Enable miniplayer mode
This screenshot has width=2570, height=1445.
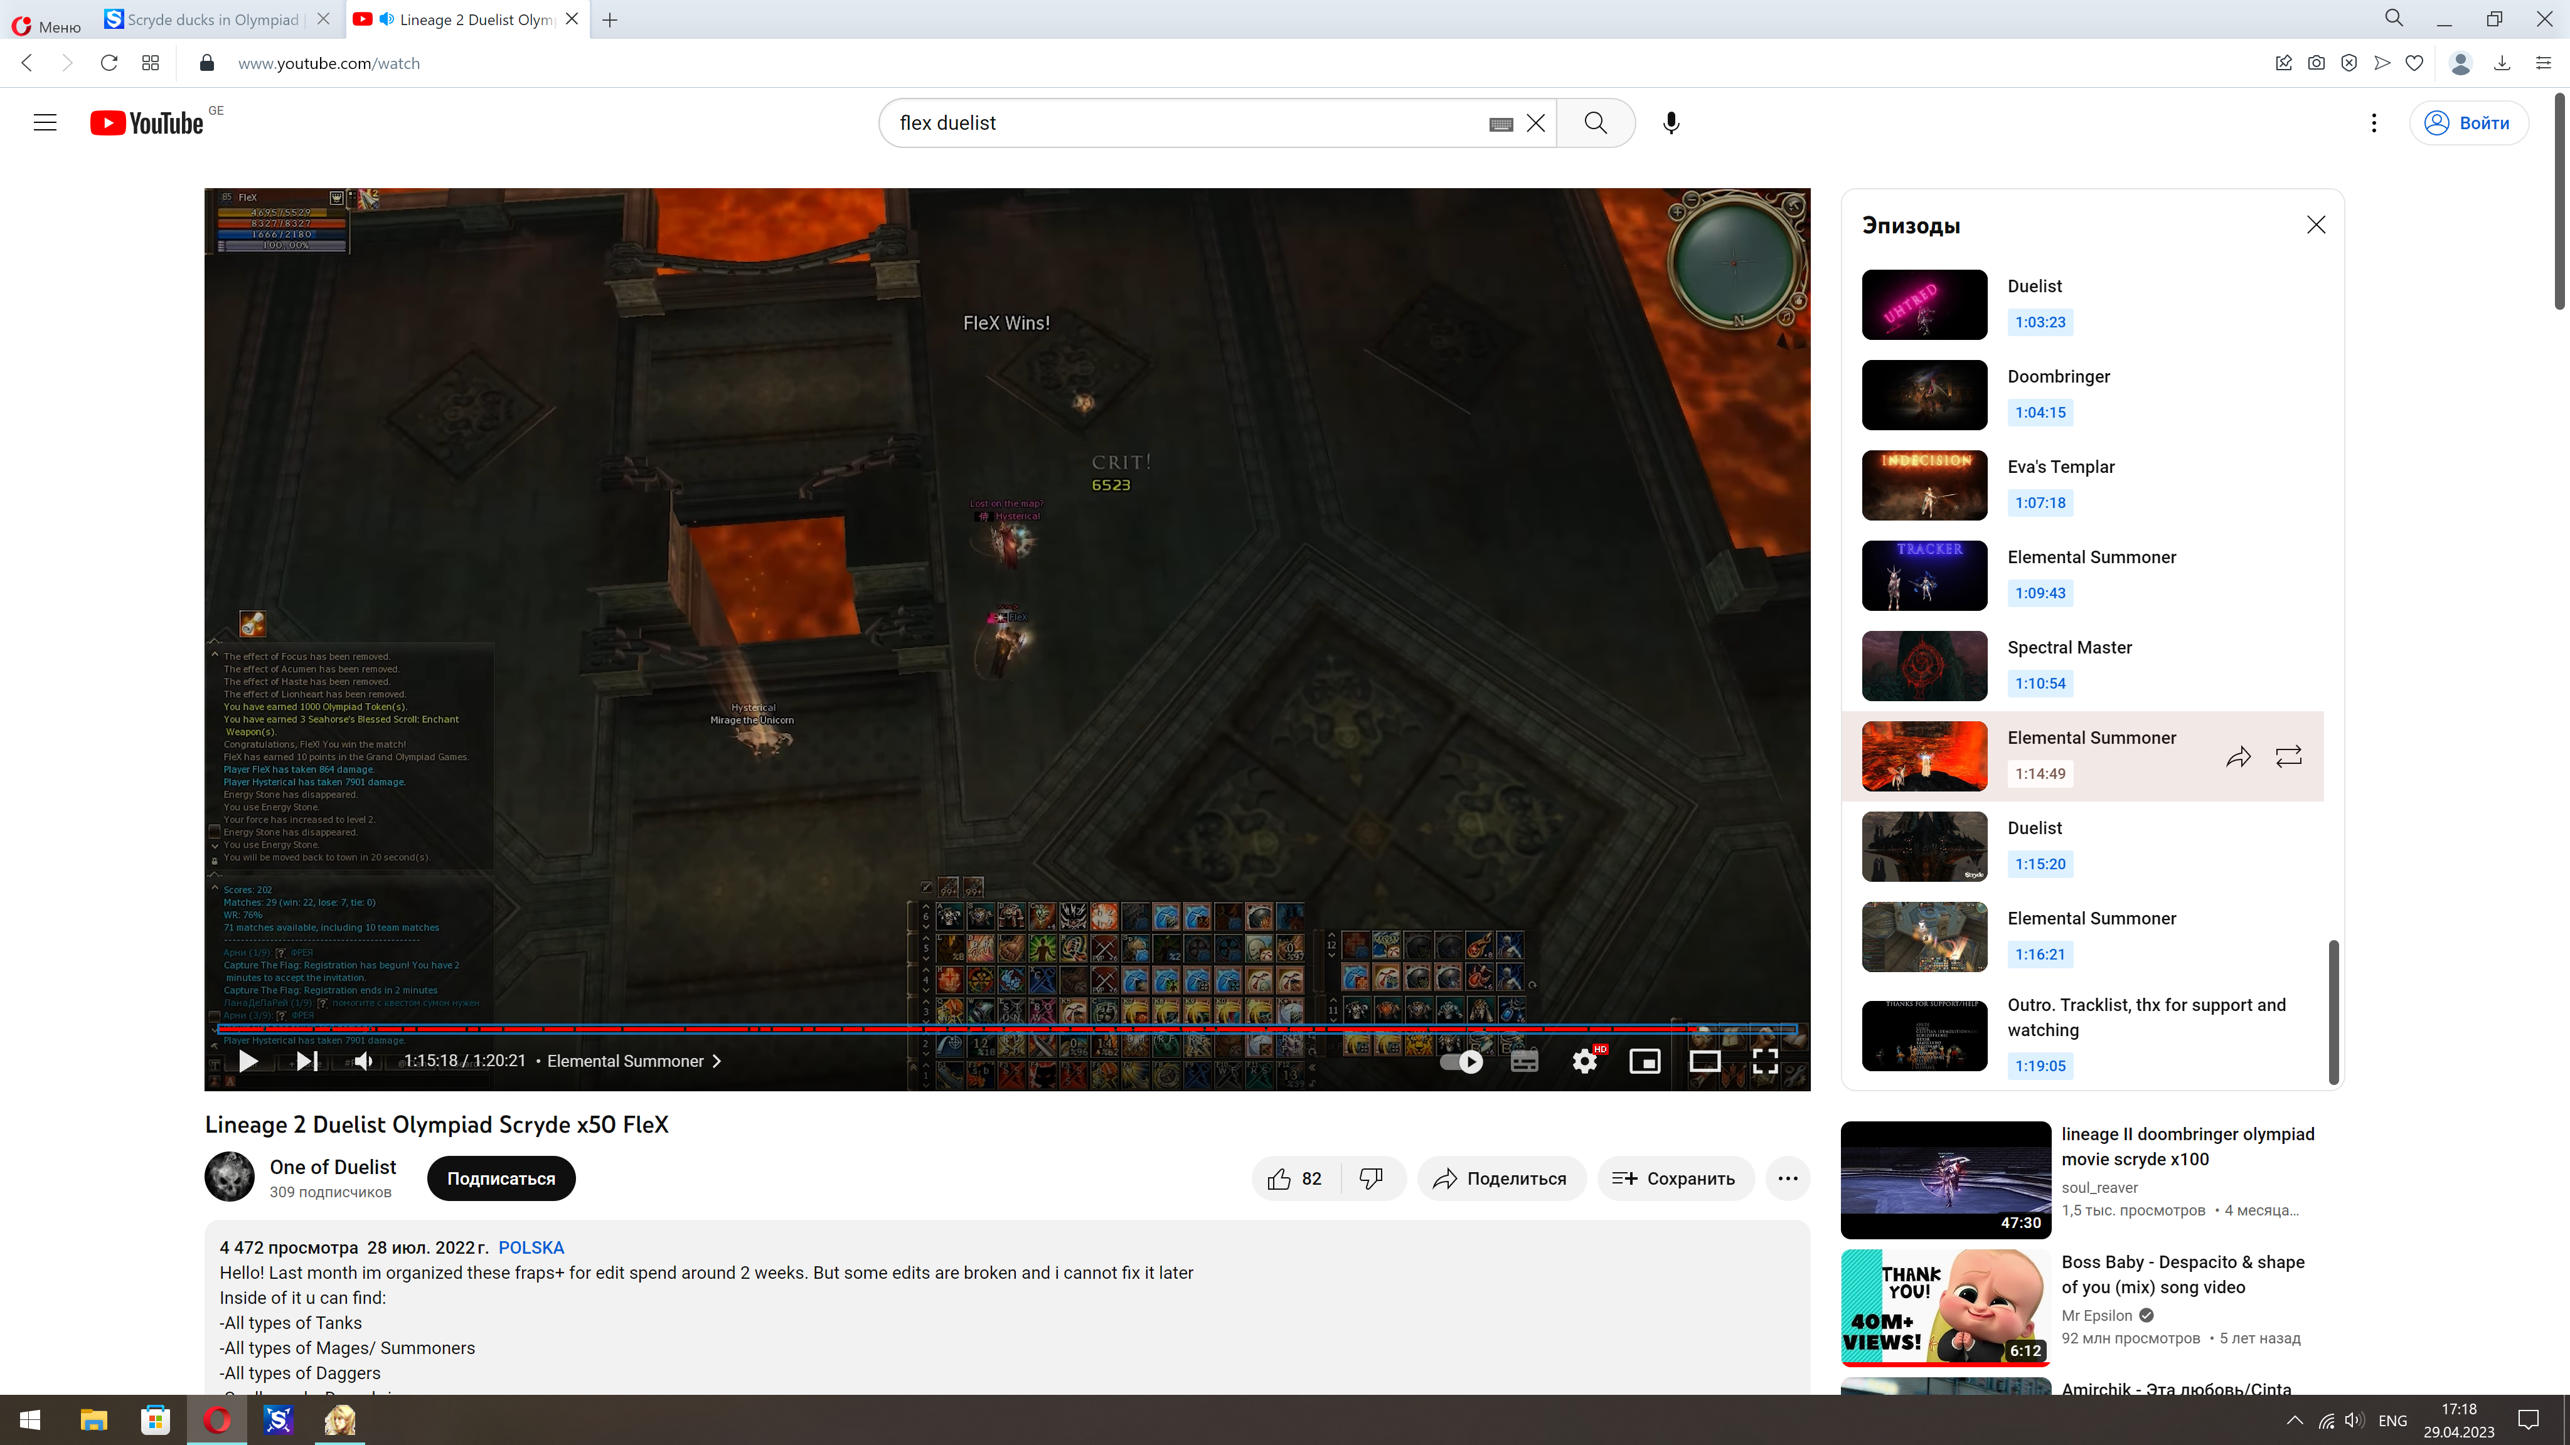1644,1061
